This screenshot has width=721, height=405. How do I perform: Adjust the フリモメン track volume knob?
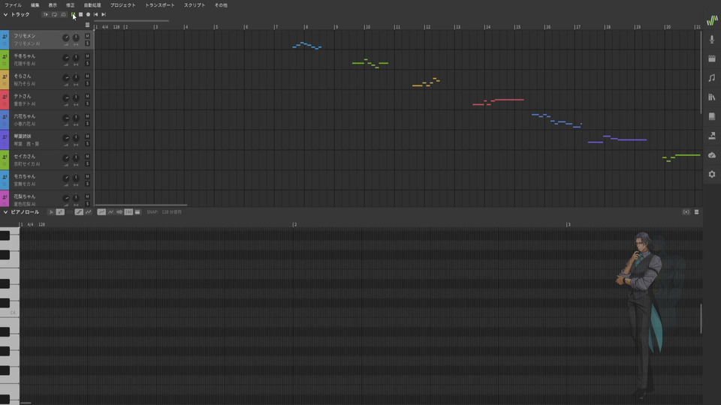66,37
